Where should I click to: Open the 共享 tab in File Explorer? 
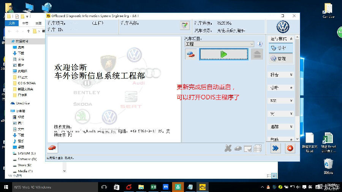tap(38, 23)
